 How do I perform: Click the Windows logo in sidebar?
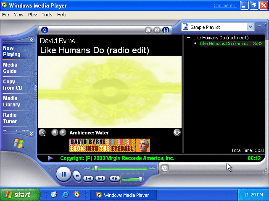pos(18,143)
